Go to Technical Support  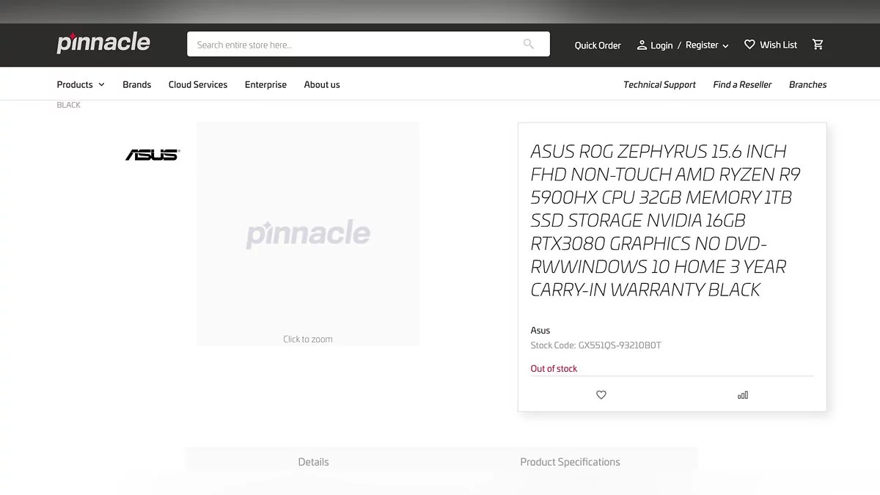point(659,84)
